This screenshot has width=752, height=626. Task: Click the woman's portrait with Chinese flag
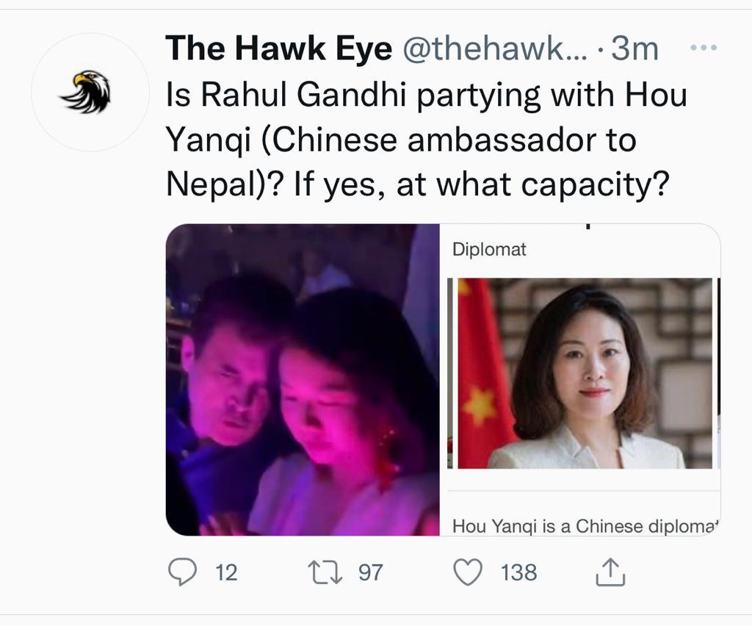click(585, 373)
